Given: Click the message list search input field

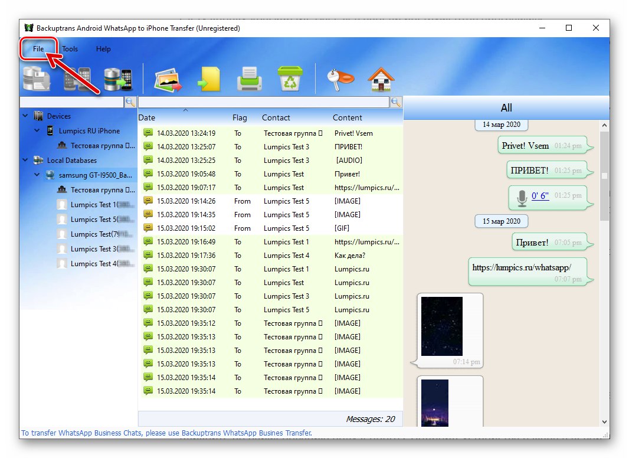Looking at the screenshot, I should click(x=264, y=102).
